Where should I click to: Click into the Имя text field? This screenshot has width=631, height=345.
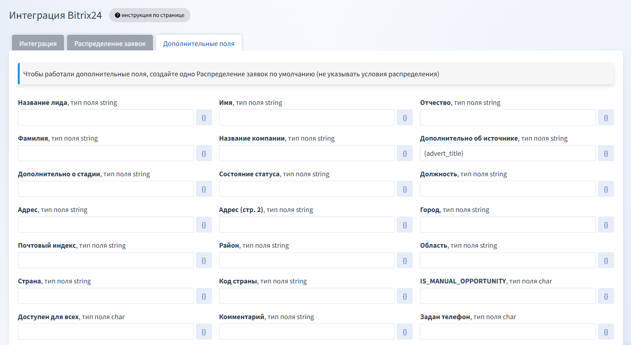pyautogui.click(x=307, y=117)
